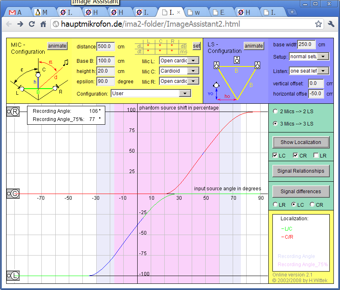Focus the Base B input field

[x=105, y=61]
